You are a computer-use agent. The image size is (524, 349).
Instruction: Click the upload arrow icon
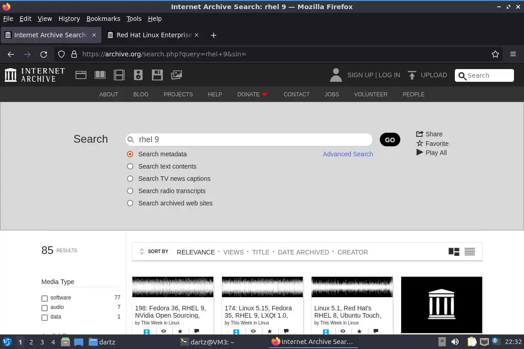pyautogui.click(x=412, y=75)
